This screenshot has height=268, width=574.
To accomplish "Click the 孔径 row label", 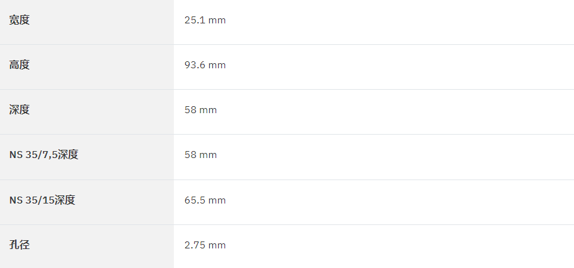I will (x=19, y=245).
